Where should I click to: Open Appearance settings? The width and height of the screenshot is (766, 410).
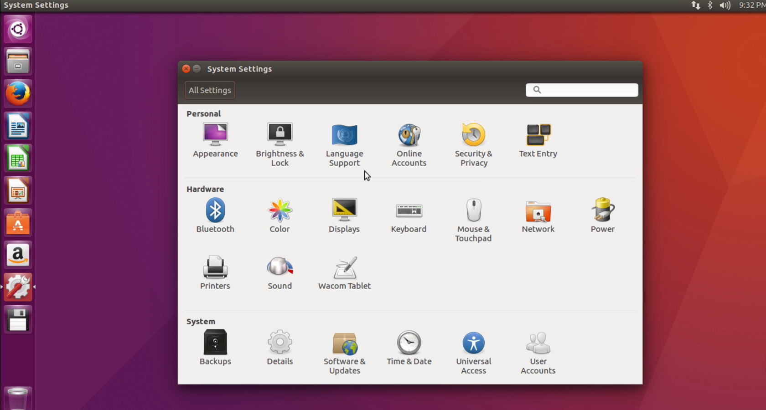215,140
